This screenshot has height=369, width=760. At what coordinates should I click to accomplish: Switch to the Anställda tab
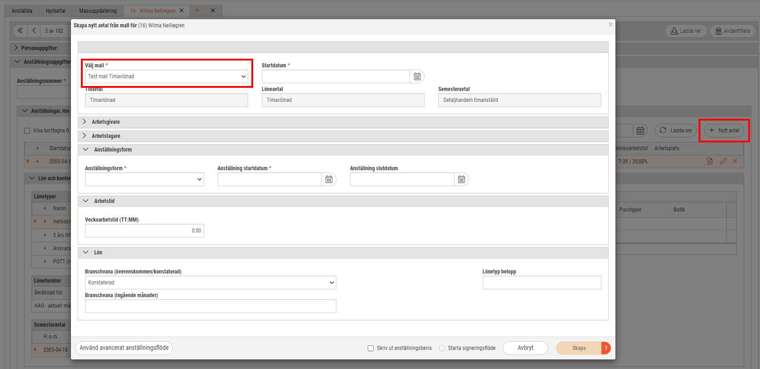click(22, 10)
